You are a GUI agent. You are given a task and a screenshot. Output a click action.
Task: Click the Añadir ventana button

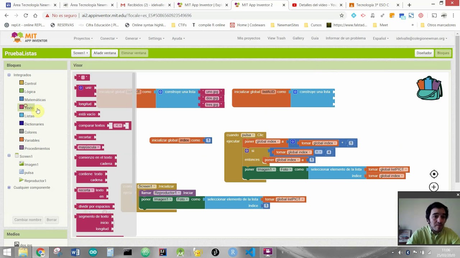click(x=105, y=53)
